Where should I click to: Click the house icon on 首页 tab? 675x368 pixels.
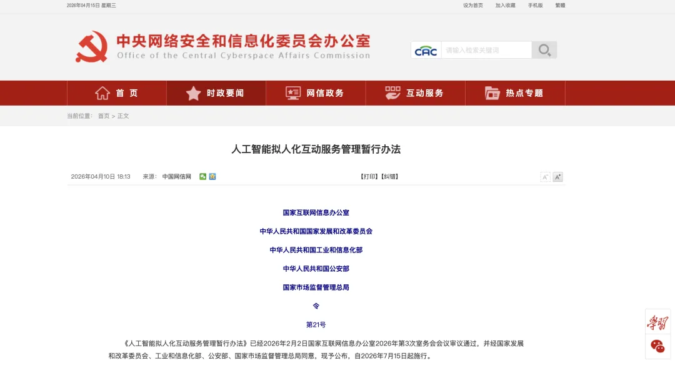[x=102, y=93]
